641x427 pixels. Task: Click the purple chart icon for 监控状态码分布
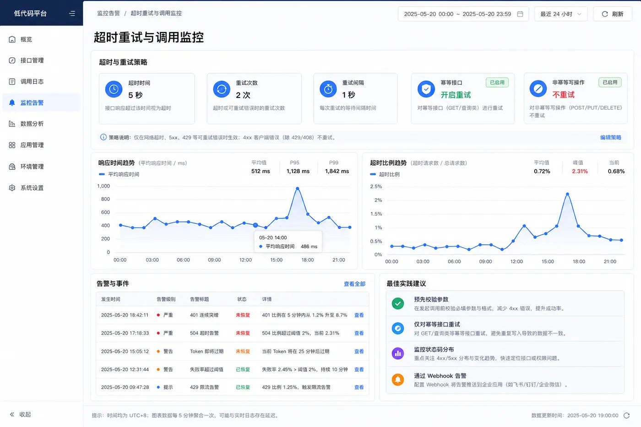(398, 353)
